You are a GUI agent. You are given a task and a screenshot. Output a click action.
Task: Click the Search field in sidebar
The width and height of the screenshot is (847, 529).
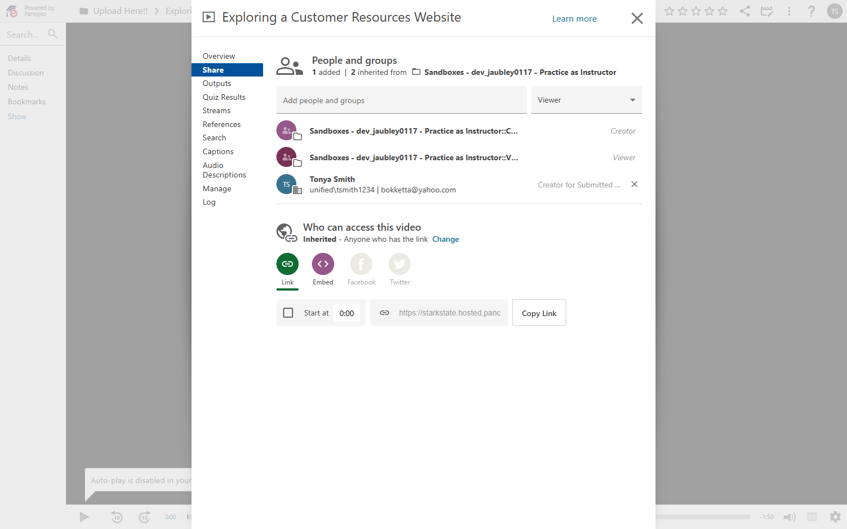click(x=23, y=34)
